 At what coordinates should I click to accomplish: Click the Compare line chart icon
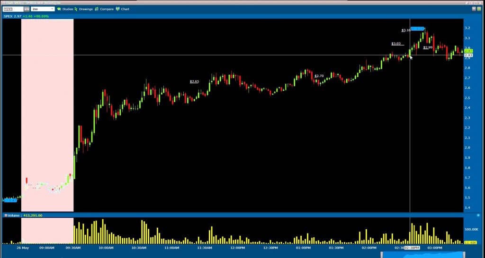click(x=97, y=9)
